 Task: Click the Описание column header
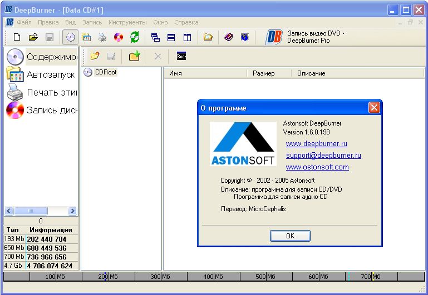click(x=358, y=73)
